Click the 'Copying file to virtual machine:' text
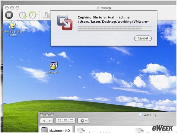 104,17
